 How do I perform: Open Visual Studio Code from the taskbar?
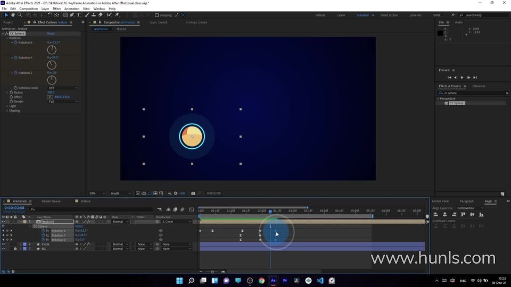point(320,281)
